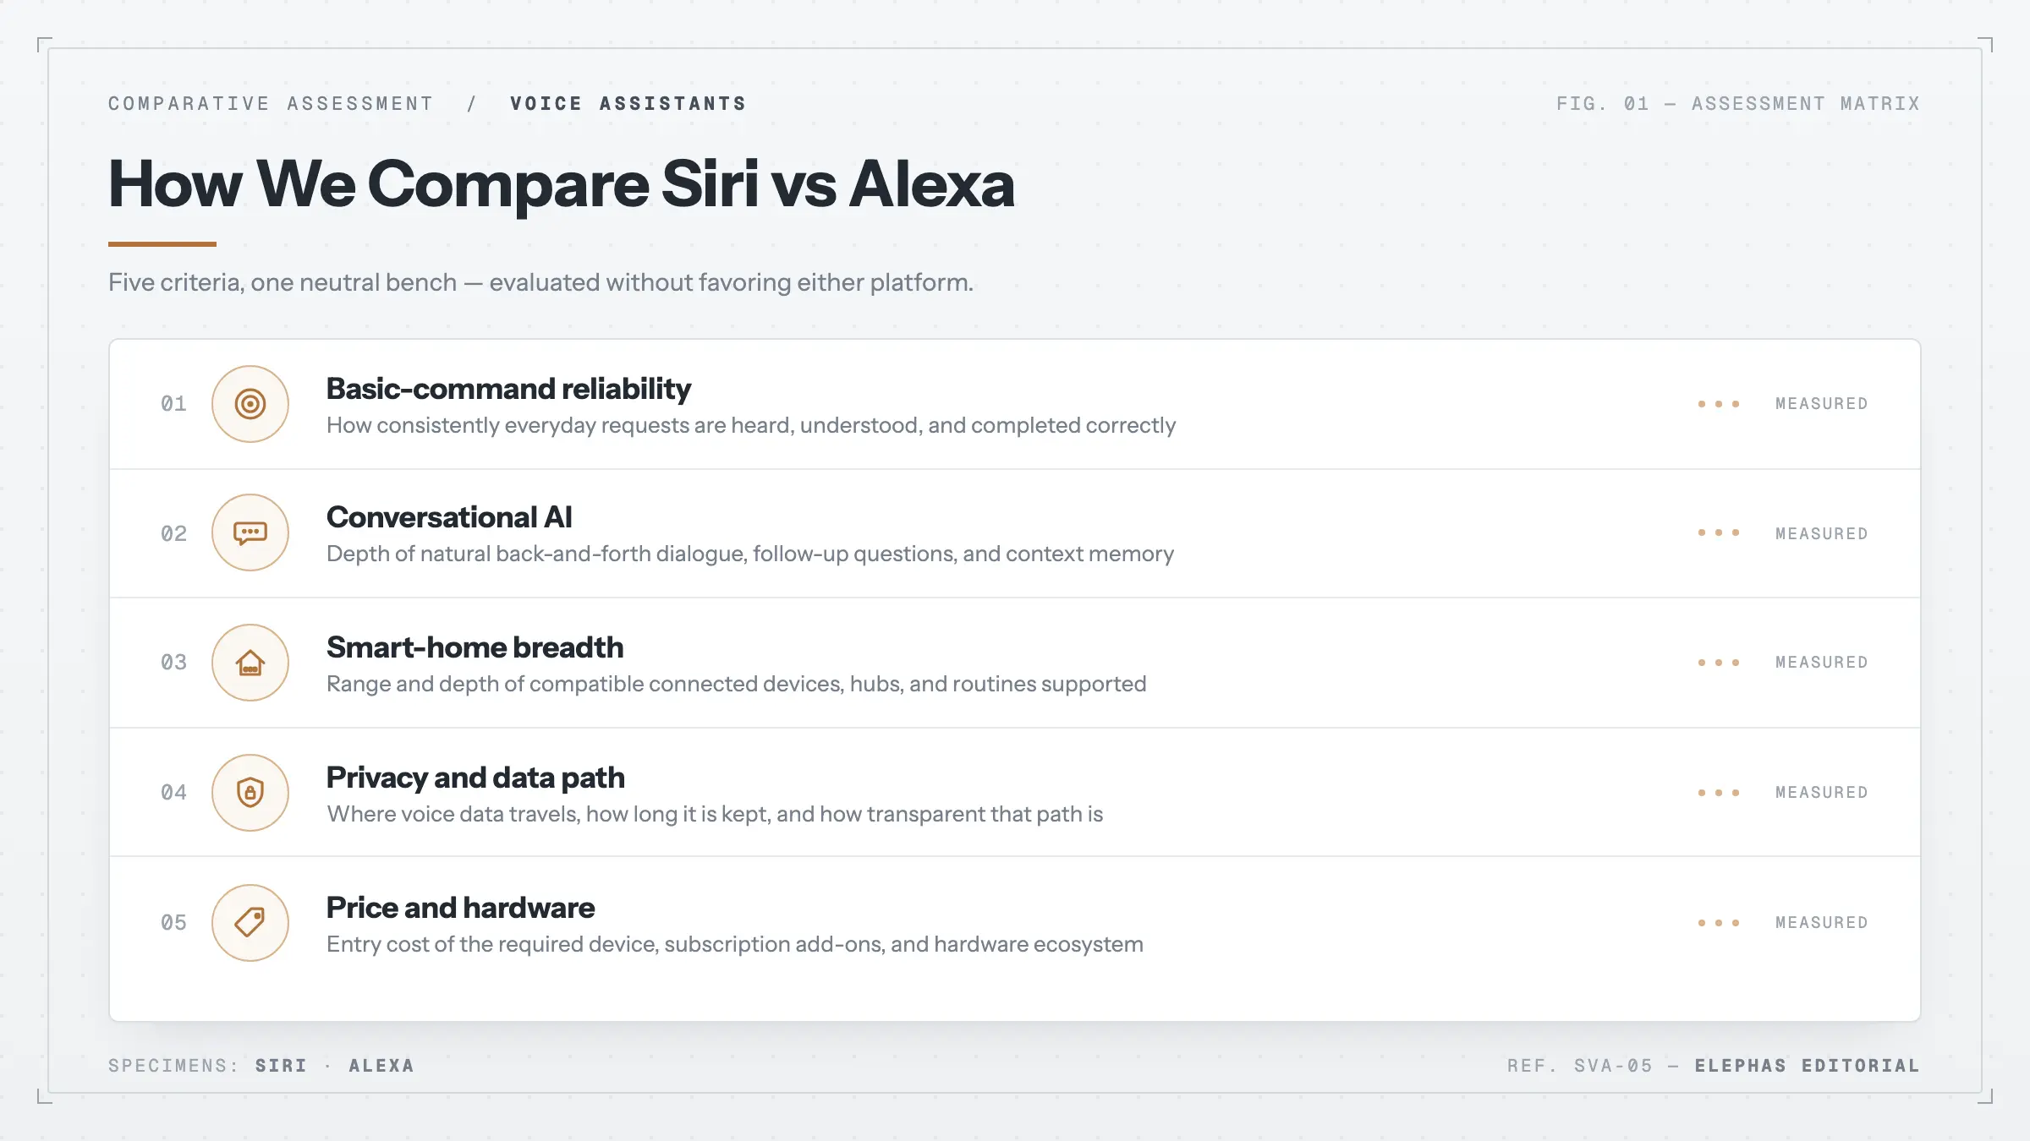The width and height of the screenshot is (2030, 1141).
Task: Click the description 'Depth of natural back-and-forth dialogue'
Action: [750, 554]
